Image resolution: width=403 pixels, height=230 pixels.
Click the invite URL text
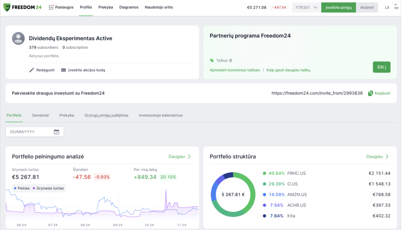coord(317,93)
